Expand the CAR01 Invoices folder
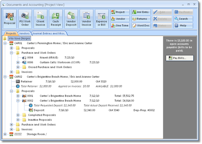Screen dimensions: 202x144 pyautogui.click(x=11, y=72)
